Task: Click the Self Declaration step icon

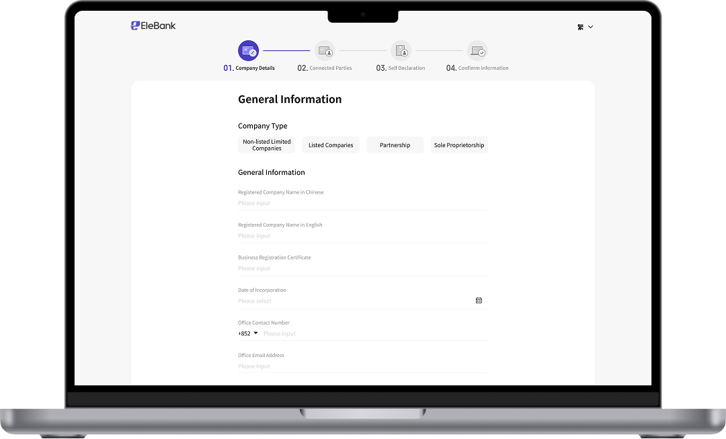Action: pos(401,51)
